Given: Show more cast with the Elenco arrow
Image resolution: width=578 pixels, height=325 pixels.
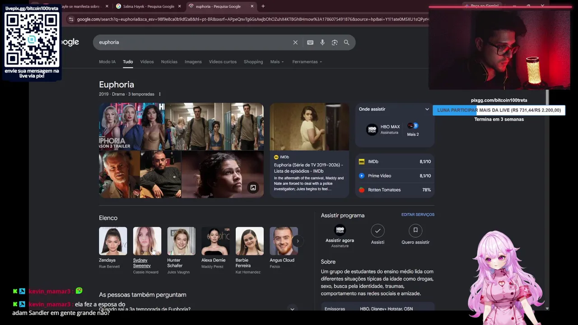Looking at the screenshot, I should [298, 241].
